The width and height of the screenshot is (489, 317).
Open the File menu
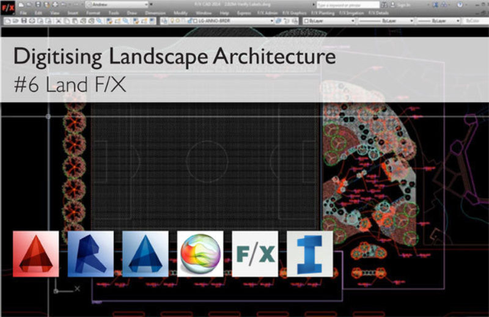point(23,12)
